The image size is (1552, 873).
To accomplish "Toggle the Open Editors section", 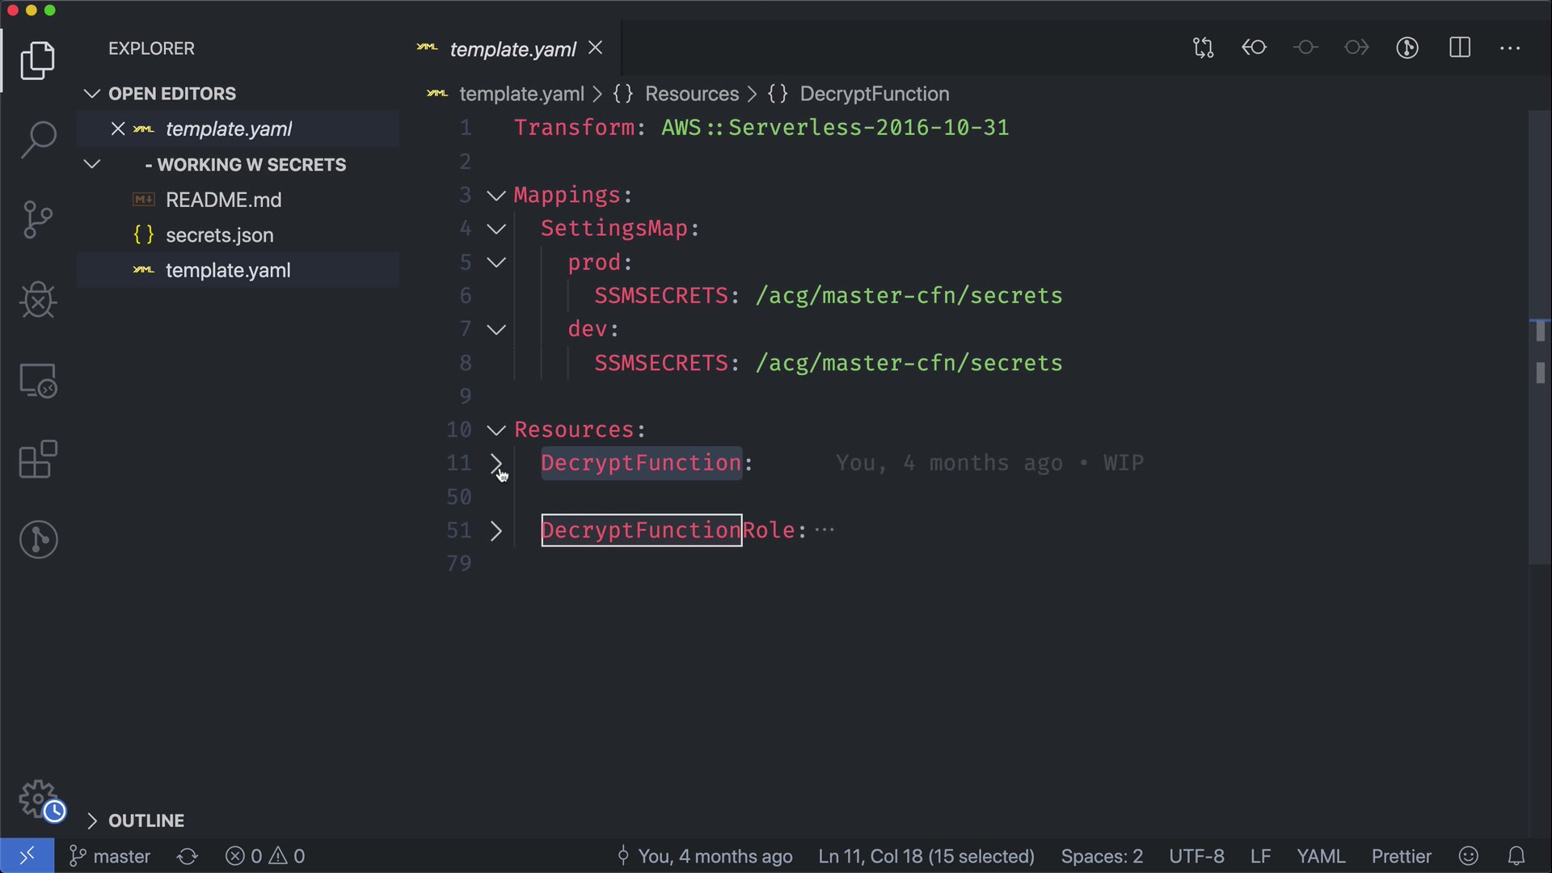I will (171, 94).
